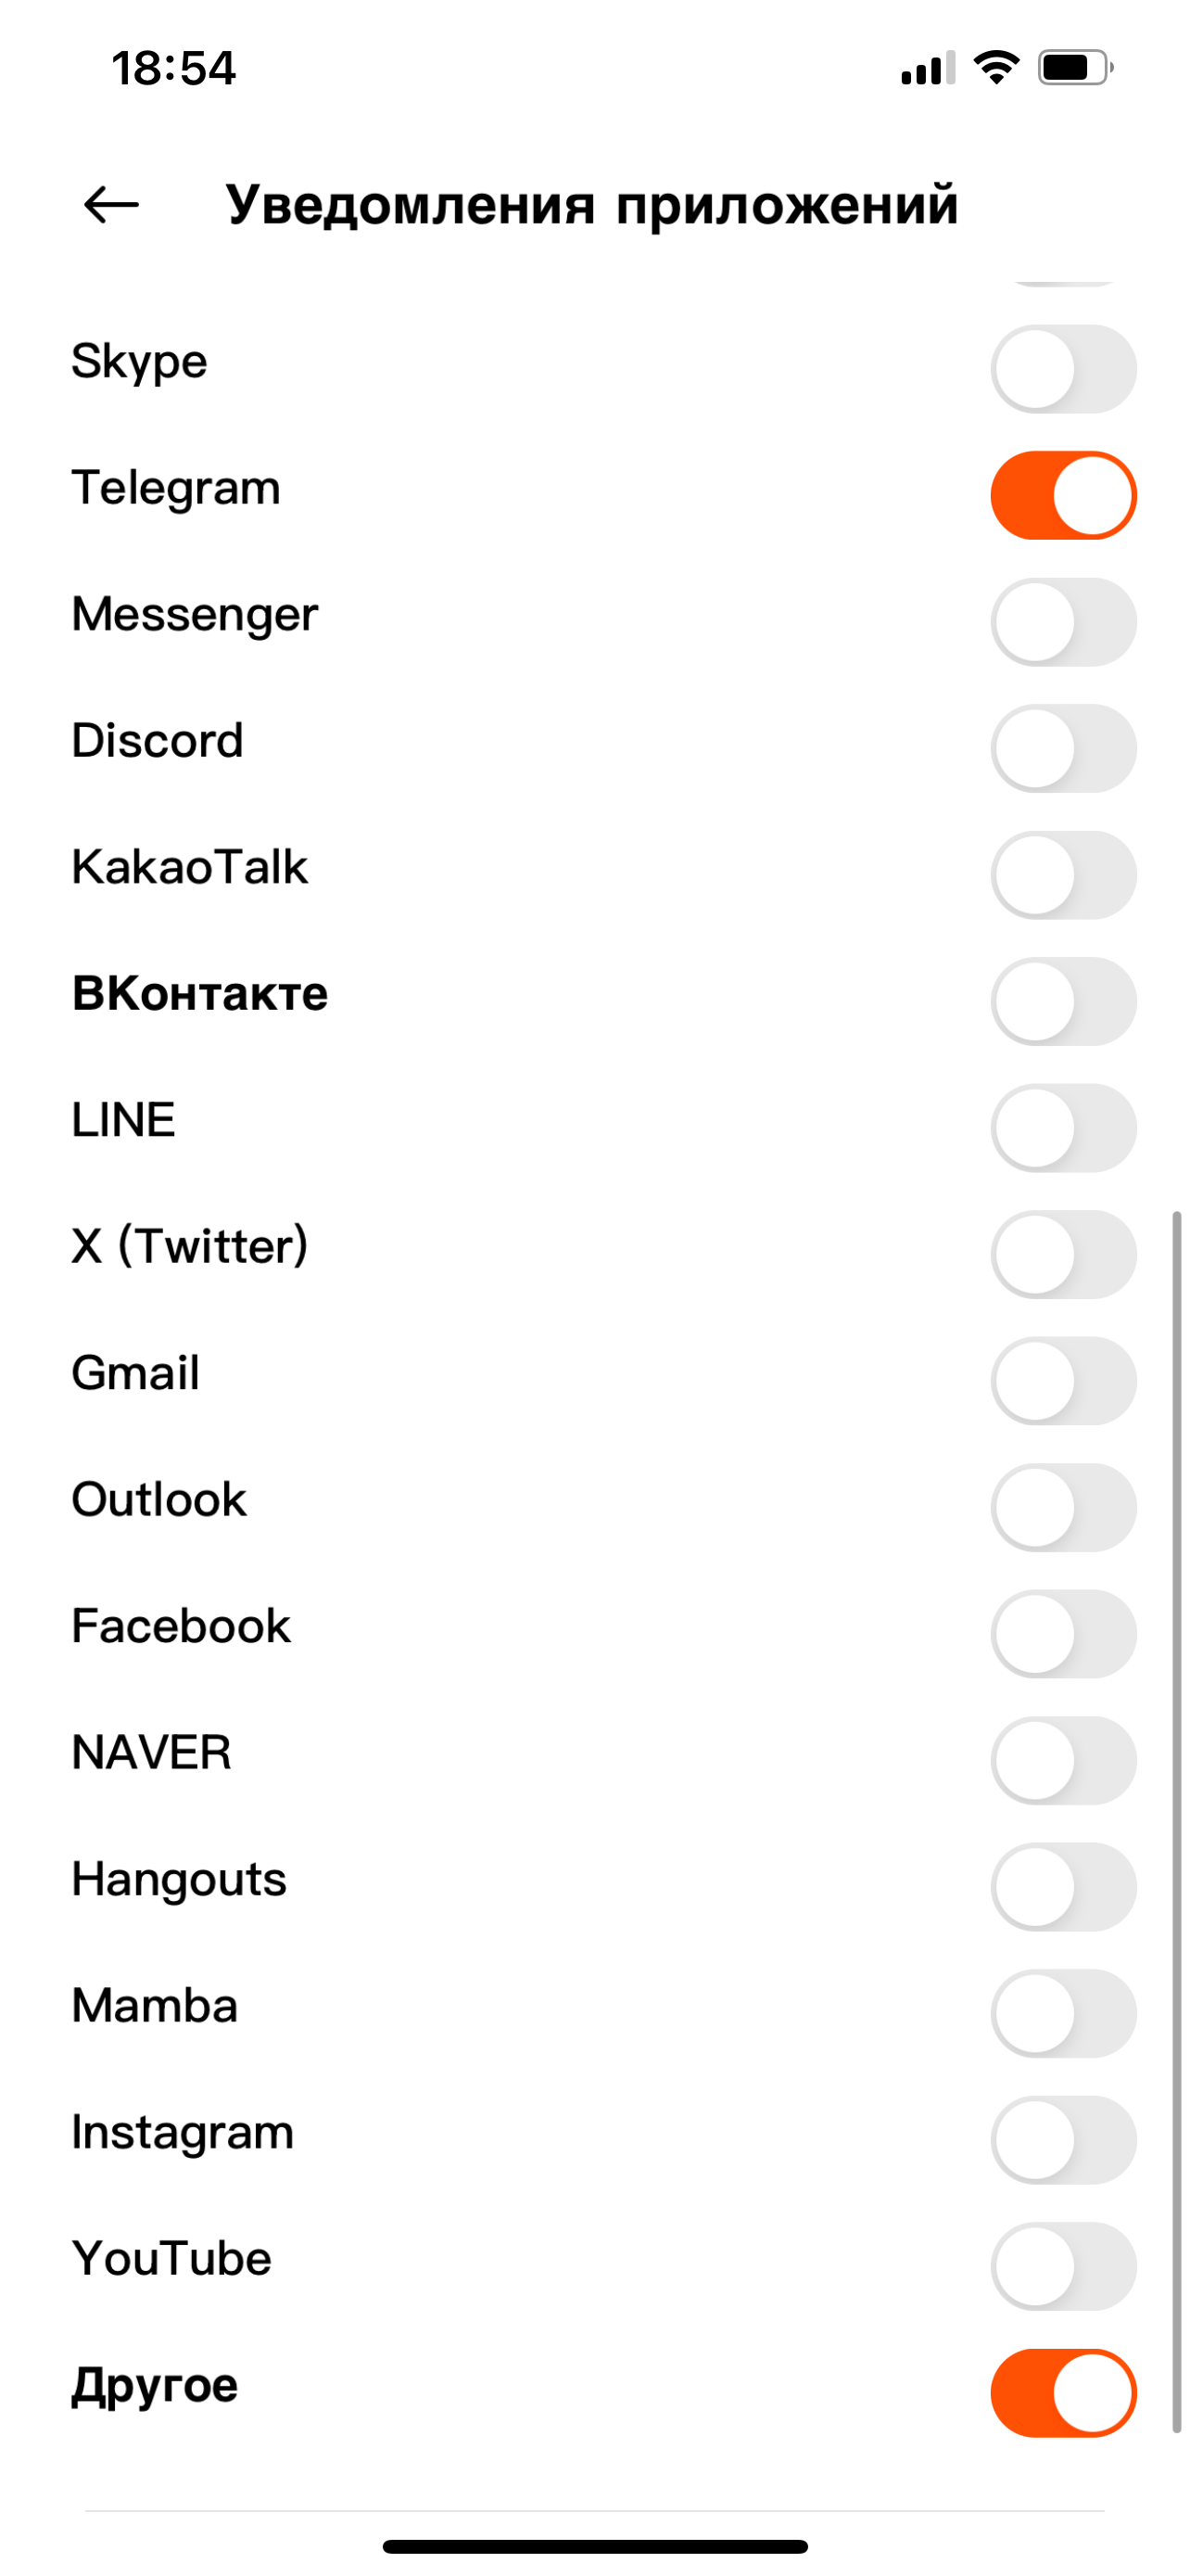Disable the Другое notifications toggle
1190x2576 pixels.
[x=1063, y=2393]
